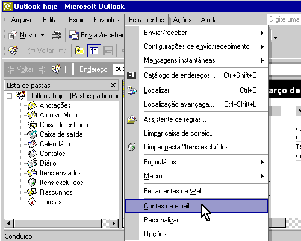This screenshot has width=301, height=241.
Task: Click the Localizar search icon in menu
Action: 132,90
